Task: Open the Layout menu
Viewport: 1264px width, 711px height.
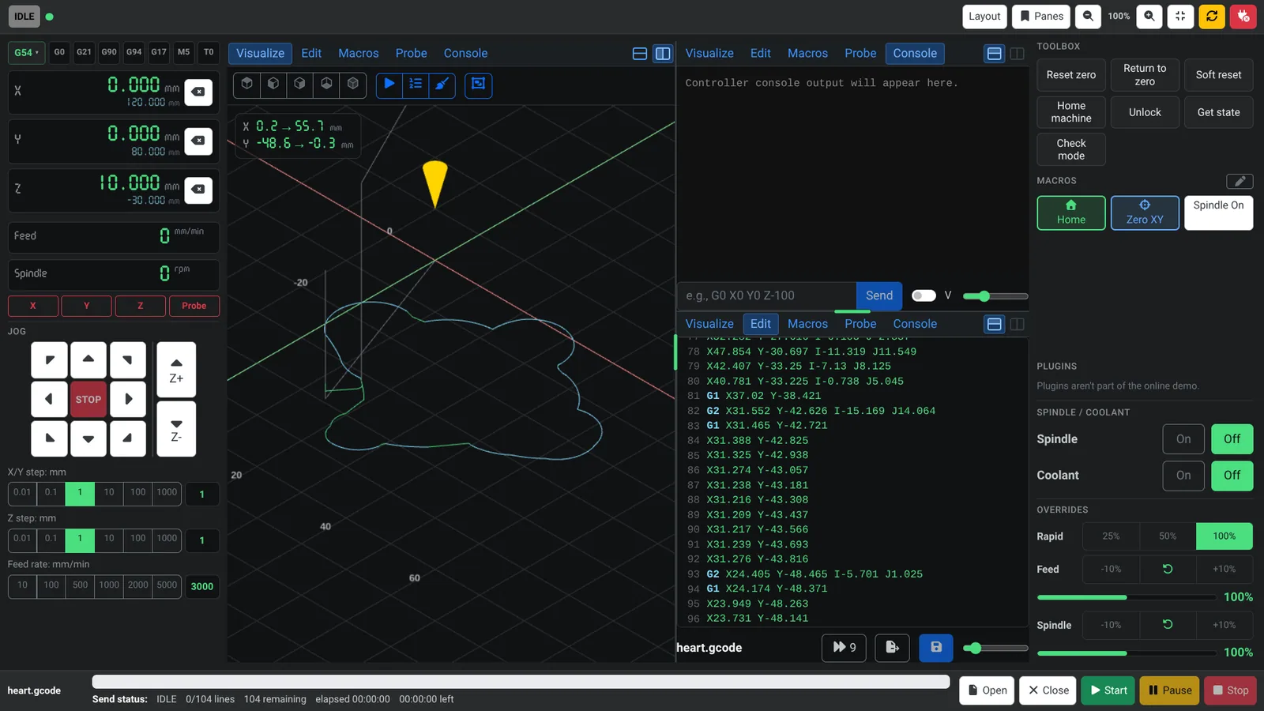Action: pyautogui.click(x=984, y=16)
